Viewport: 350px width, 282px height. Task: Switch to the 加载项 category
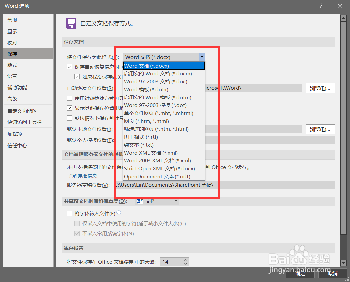coord(28,134)
